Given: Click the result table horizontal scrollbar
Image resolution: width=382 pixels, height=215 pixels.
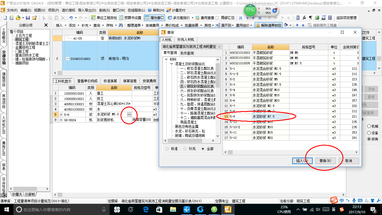Looking at the screenshot, I should coord(291,152).
